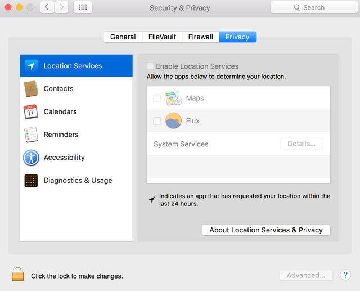Toggle the Flux location checkbox
Image resolution: width=360 pixels, height=291 pixels.
pyautogui.click(x=157, y=121)
